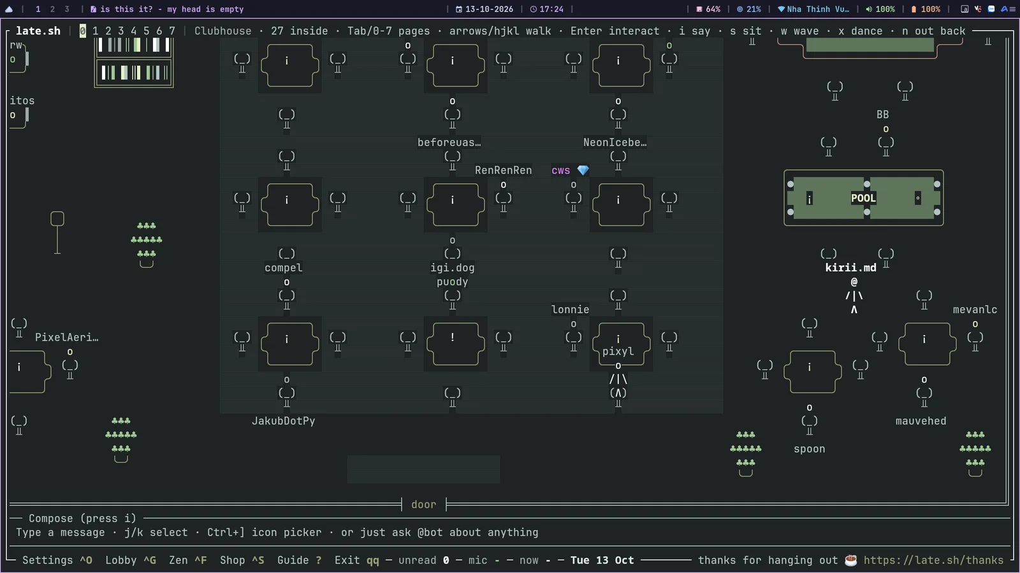Switch to page 1 tab

[x=96, y=31]
